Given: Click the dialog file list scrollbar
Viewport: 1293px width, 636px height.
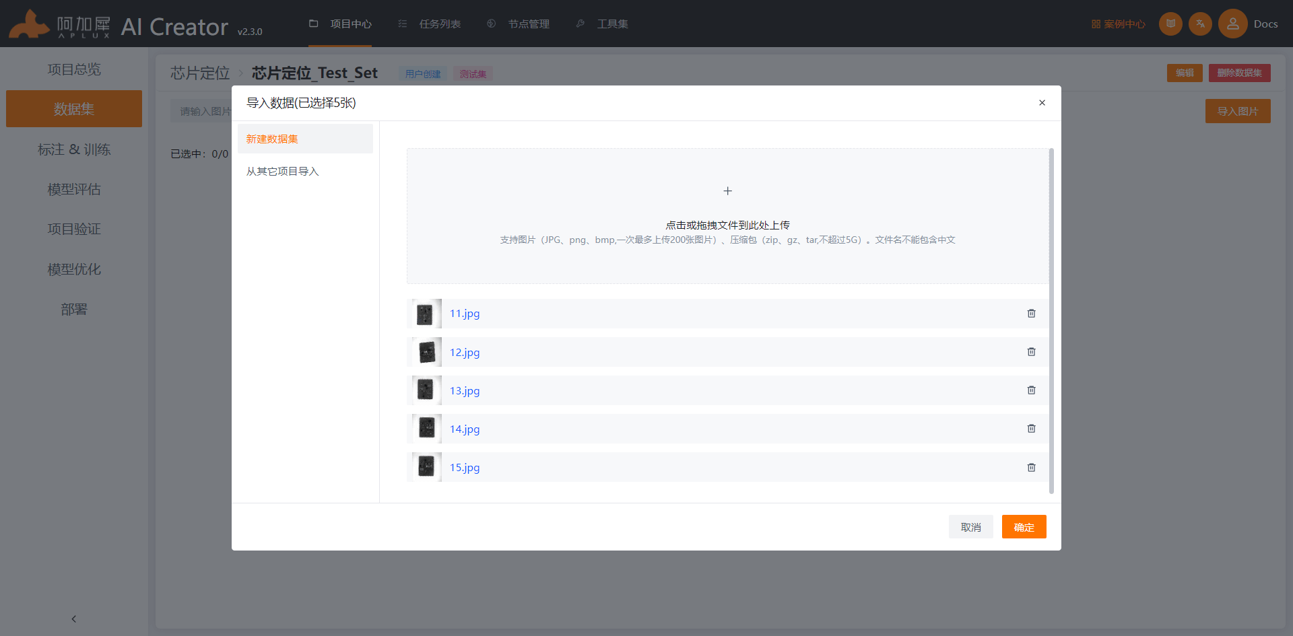Looking at the screenshot, I should 1051,321.
